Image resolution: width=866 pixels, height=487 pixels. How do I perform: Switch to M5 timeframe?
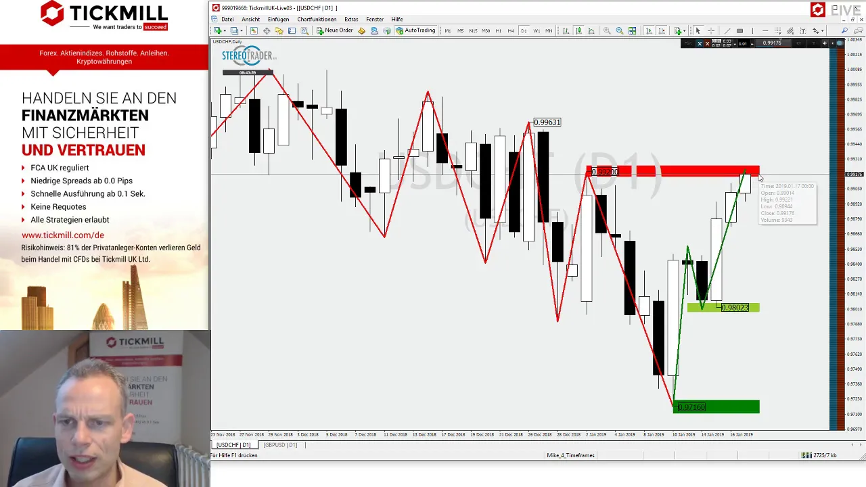[460, 30]
